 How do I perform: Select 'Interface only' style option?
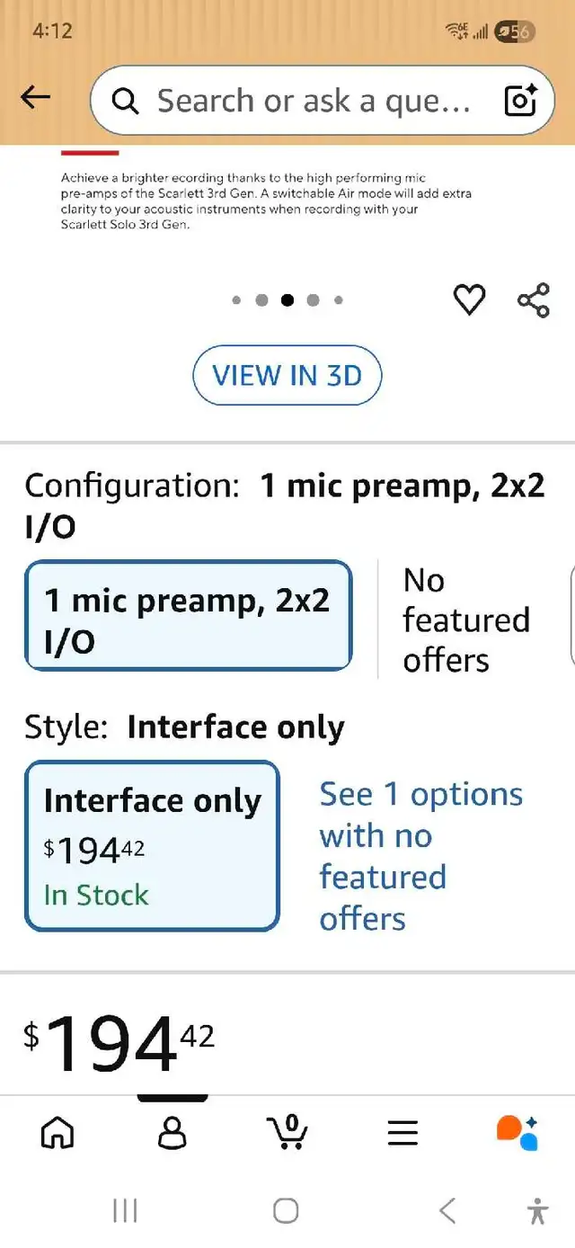coord(152,845)
